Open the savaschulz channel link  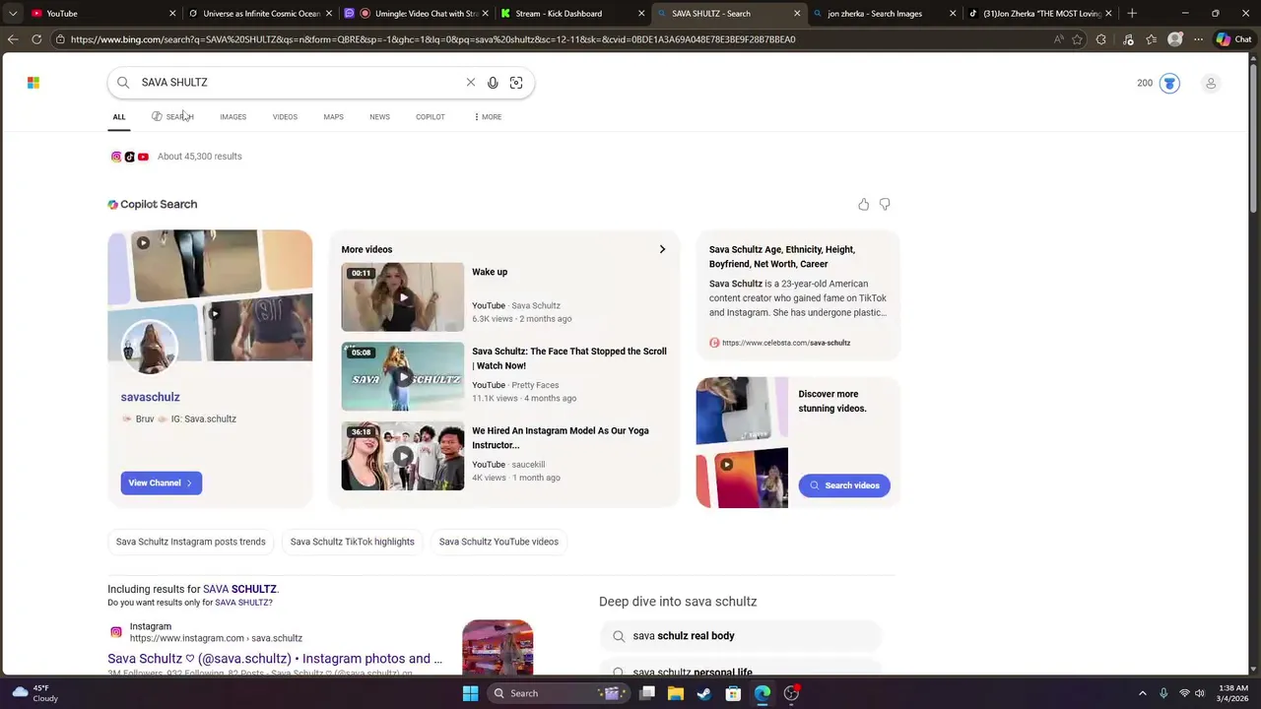[150, 397]
